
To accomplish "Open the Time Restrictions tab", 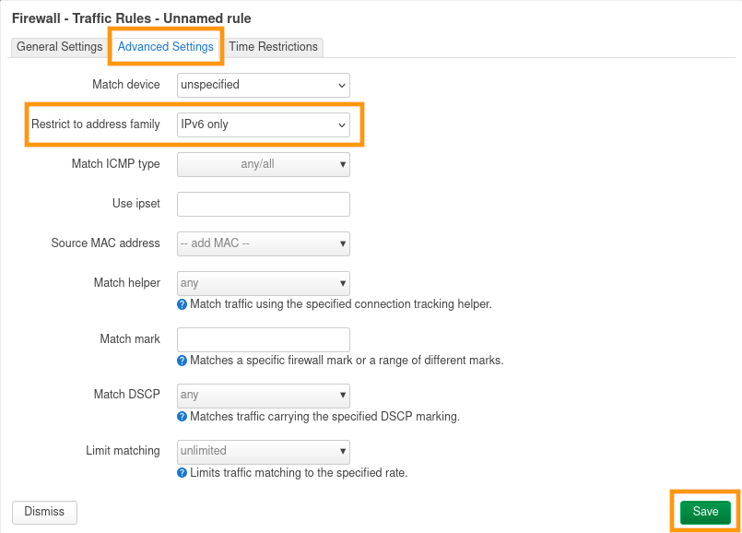I will 273,47.
